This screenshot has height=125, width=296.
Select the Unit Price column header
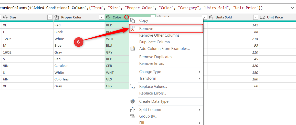tap(278, 17)
